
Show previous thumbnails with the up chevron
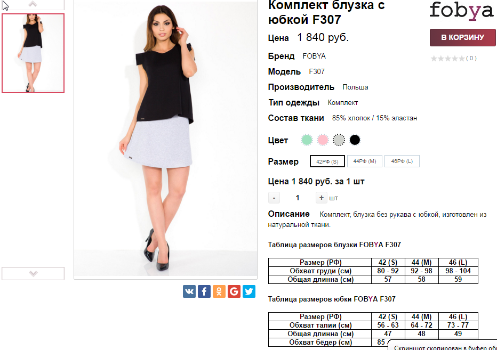[33, 4]
